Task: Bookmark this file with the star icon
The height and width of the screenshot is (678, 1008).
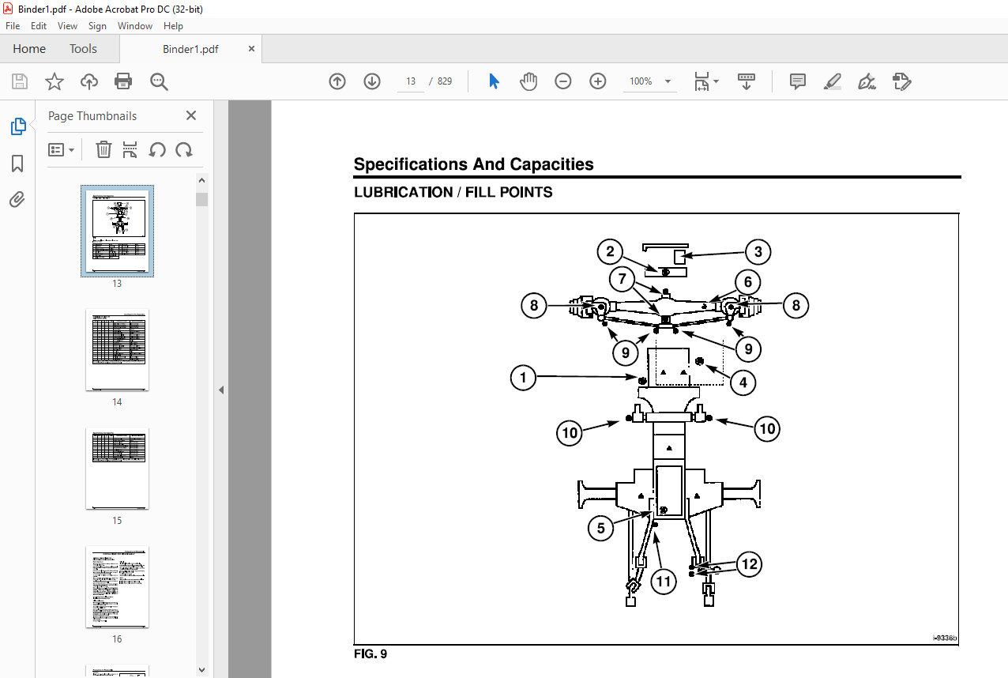Action: 55,81
